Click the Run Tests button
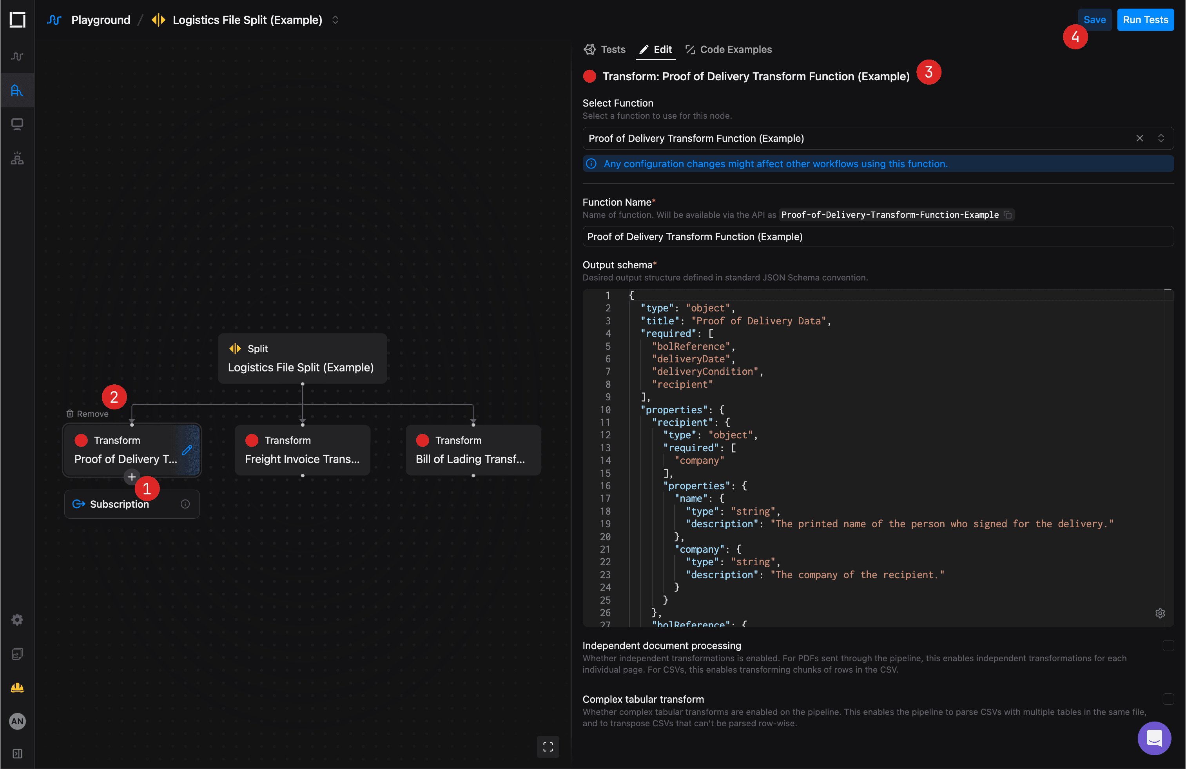The width and height of the screenshot is (1186, 769). click(1145, 20)
